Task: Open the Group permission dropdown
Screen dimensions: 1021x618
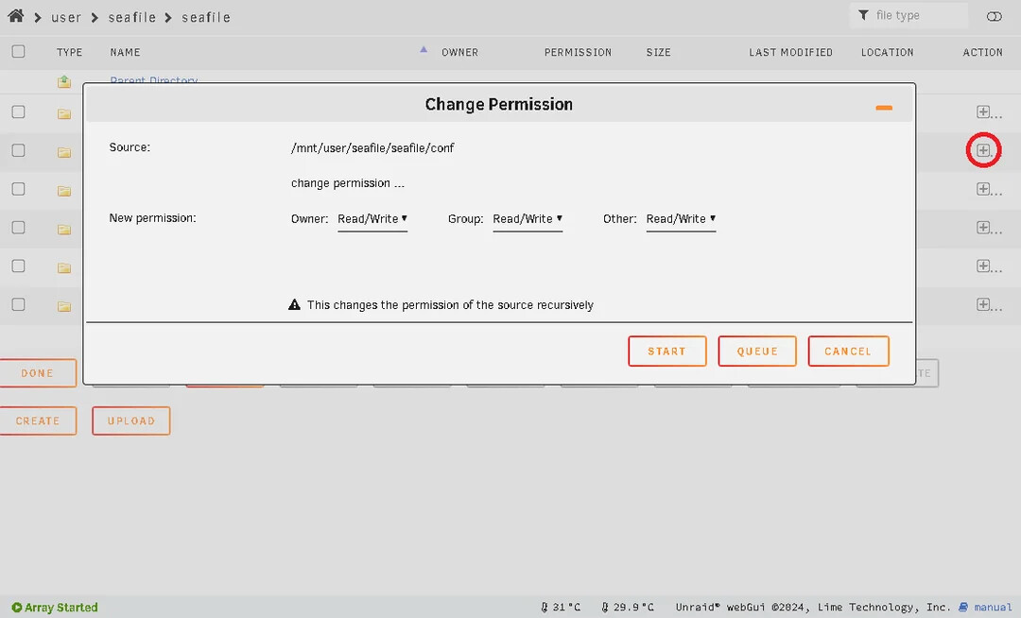Action: pos(528,219)
